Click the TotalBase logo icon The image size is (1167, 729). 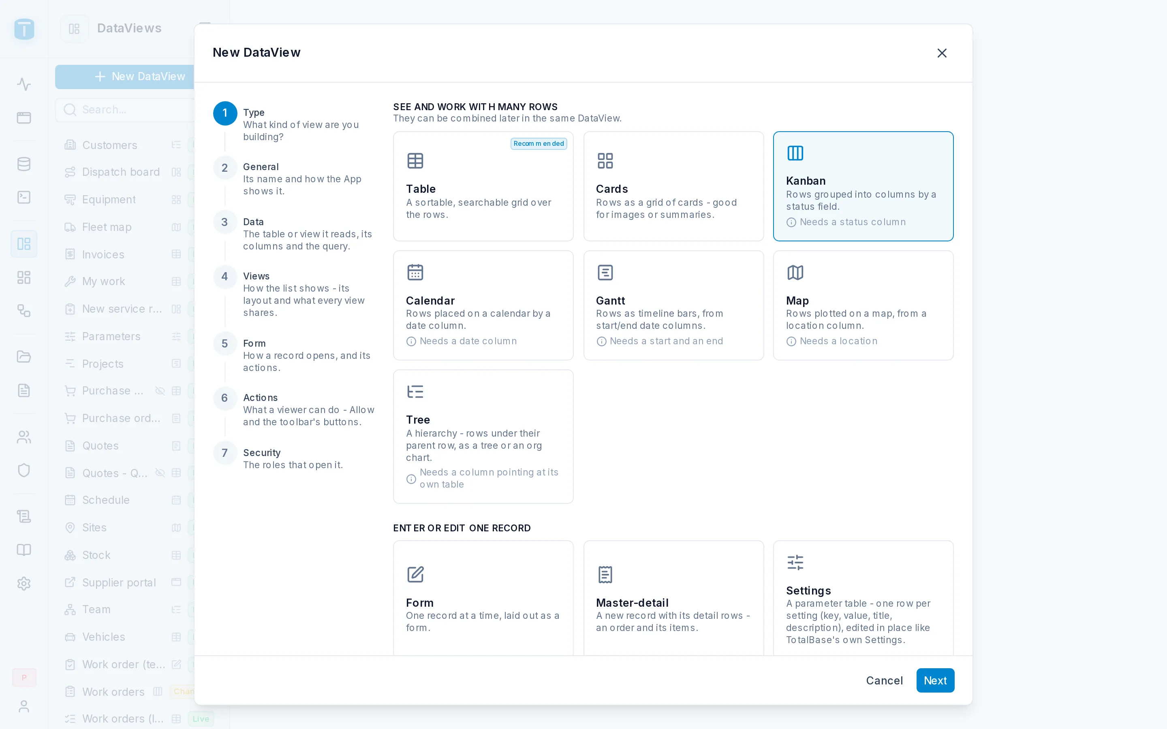[24, 29]
